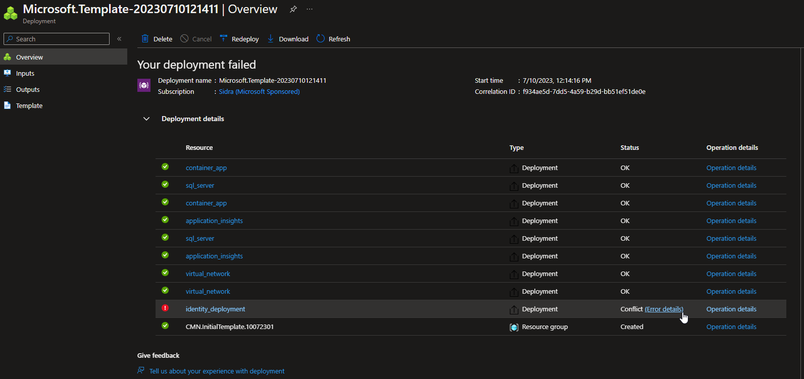Collapse the left sidebar menu
This screenshot has height=379, width=804.
click(119, 39)
